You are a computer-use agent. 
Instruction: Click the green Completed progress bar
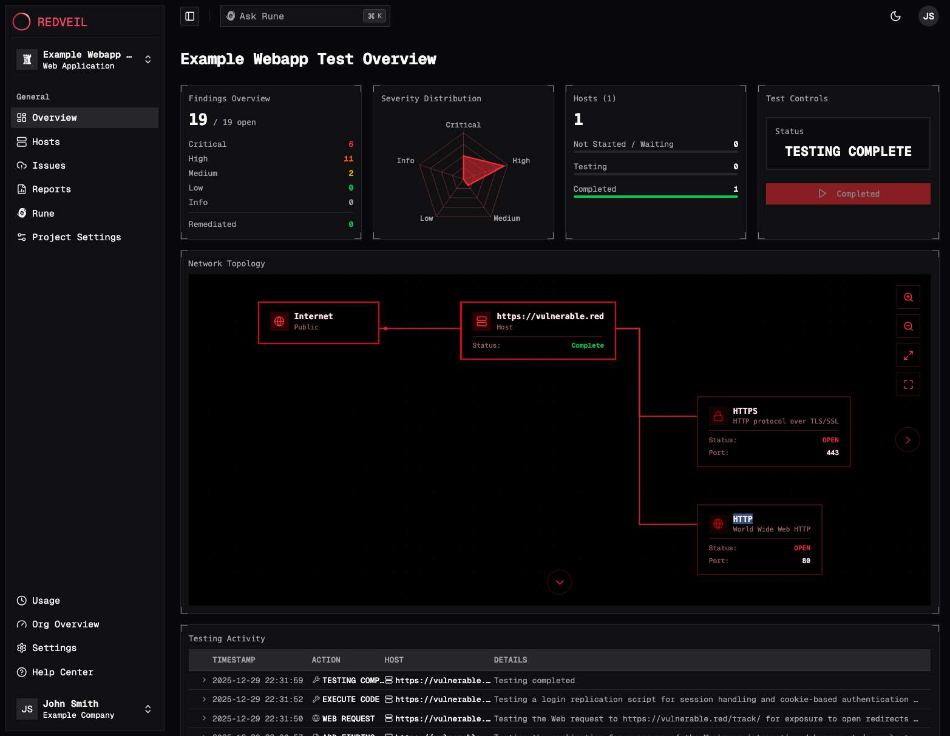(655, 197)
